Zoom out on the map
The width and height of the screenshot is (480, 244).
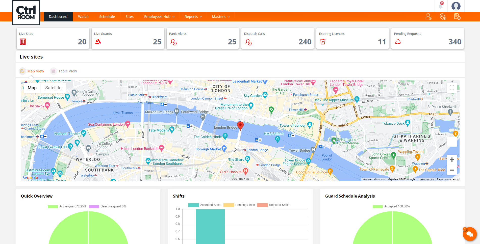pos(452,170)
